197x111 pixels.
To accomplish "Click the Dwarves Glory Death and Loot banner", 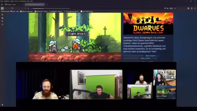I will click(x=148, y=24).
